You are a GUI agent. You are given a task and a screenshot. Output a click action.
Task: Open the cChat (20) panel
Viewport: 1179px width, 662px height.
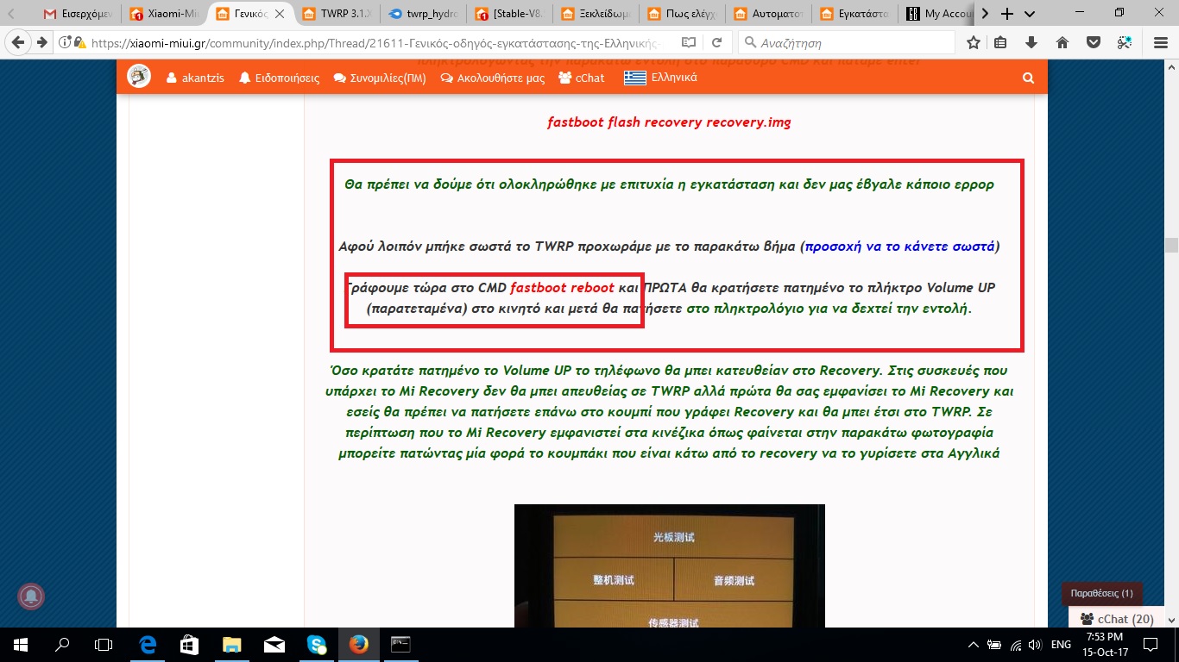1117,619
